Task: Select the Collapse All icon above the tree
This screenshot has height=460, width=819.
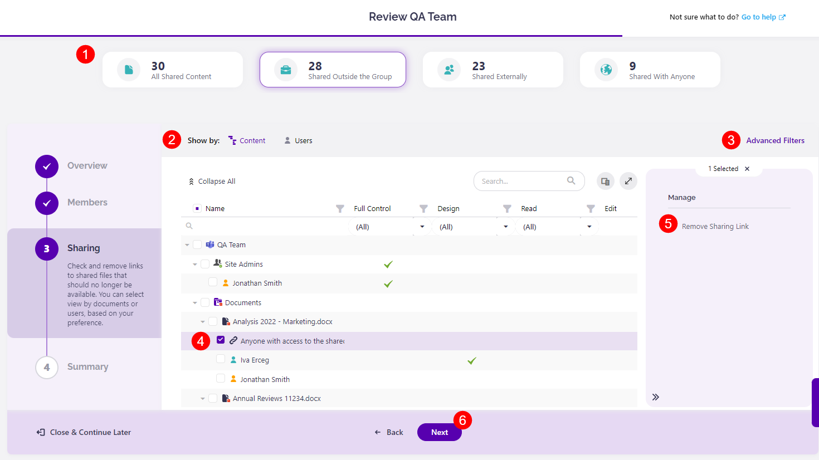Action: tap(192, 181)
